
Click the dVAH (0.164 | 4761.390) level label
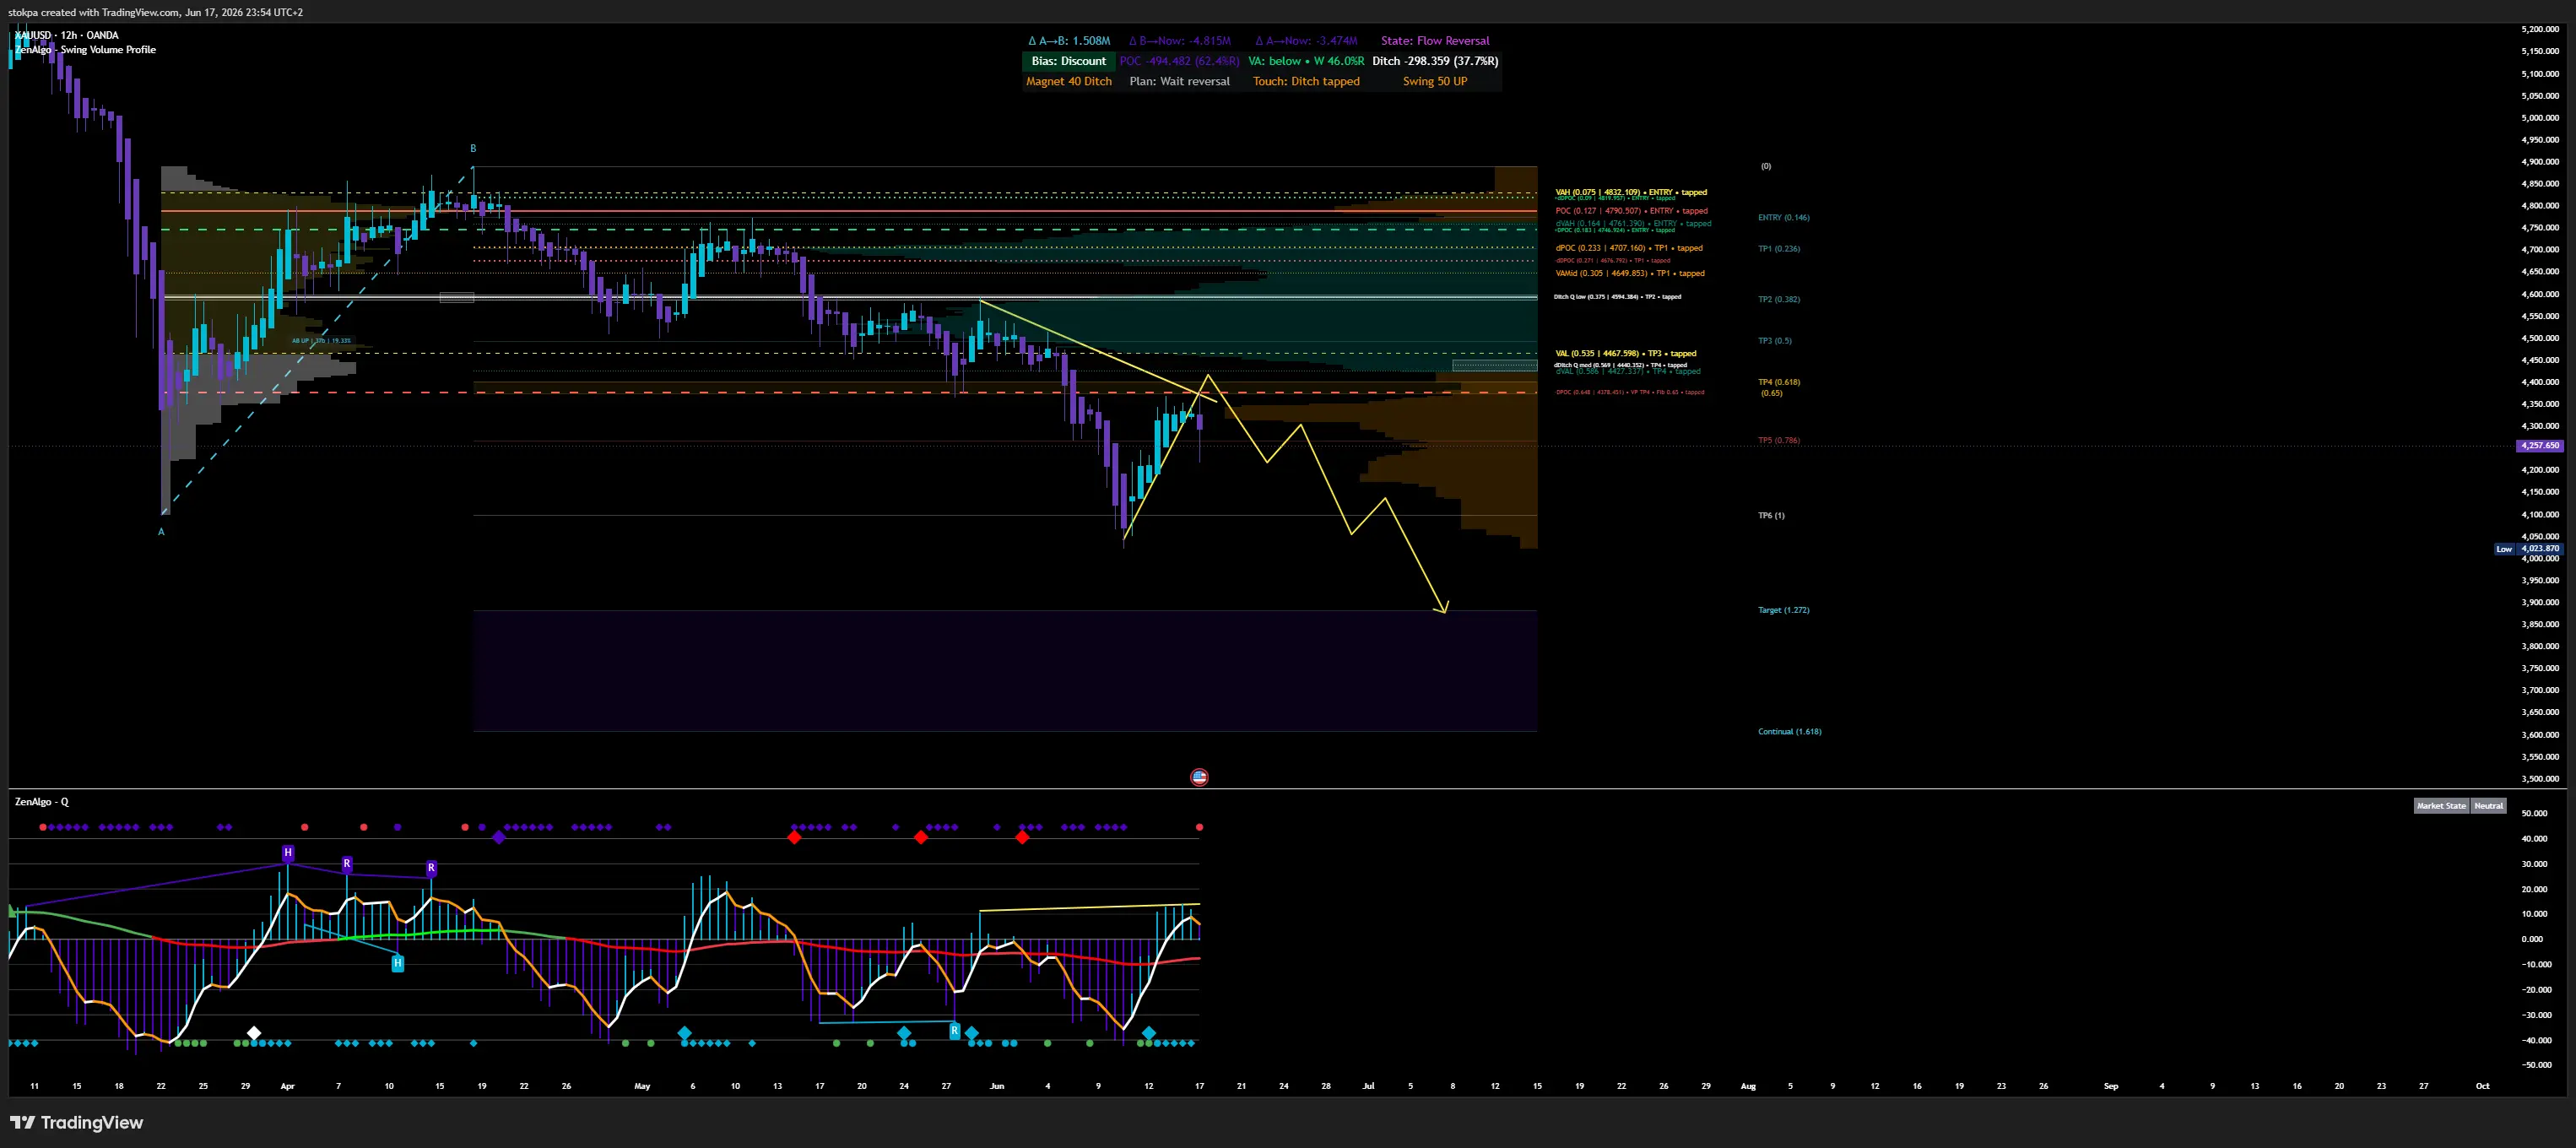1633,223
